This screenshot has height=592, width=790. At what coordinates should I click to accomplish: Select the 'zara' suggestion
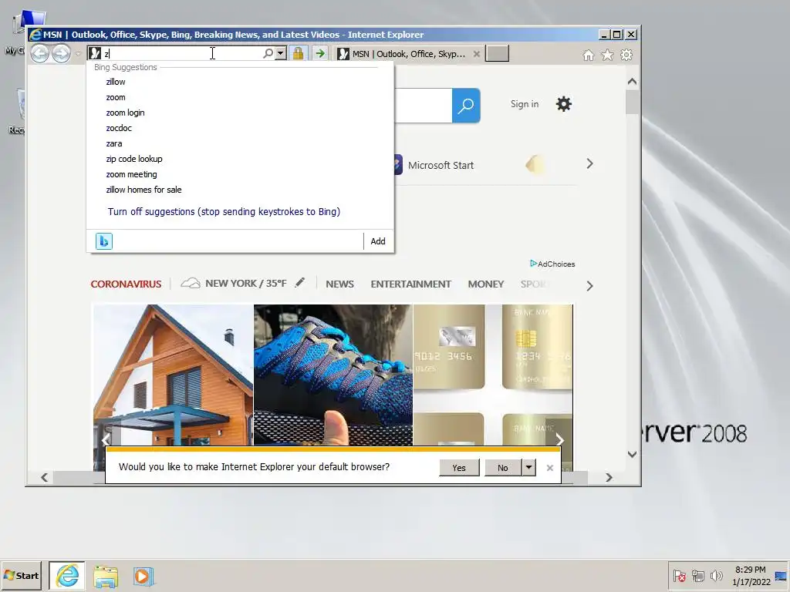[x=114, y=143]
